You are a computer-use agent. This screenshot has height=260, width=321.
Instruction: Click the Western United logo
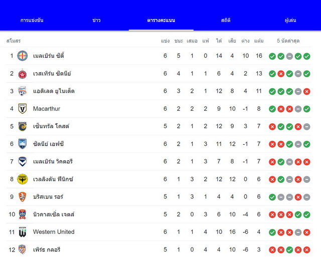[x=22, y=232]
